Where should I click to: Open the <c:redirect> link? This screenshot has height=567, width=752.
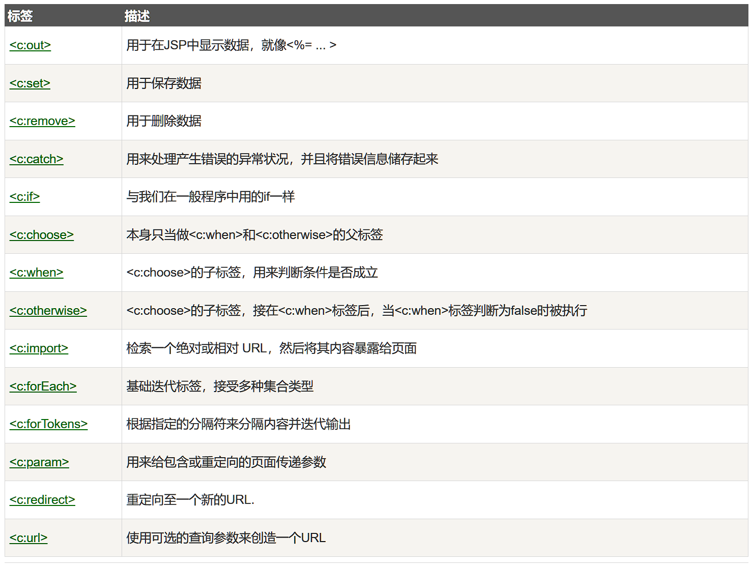tap(42, 500)
